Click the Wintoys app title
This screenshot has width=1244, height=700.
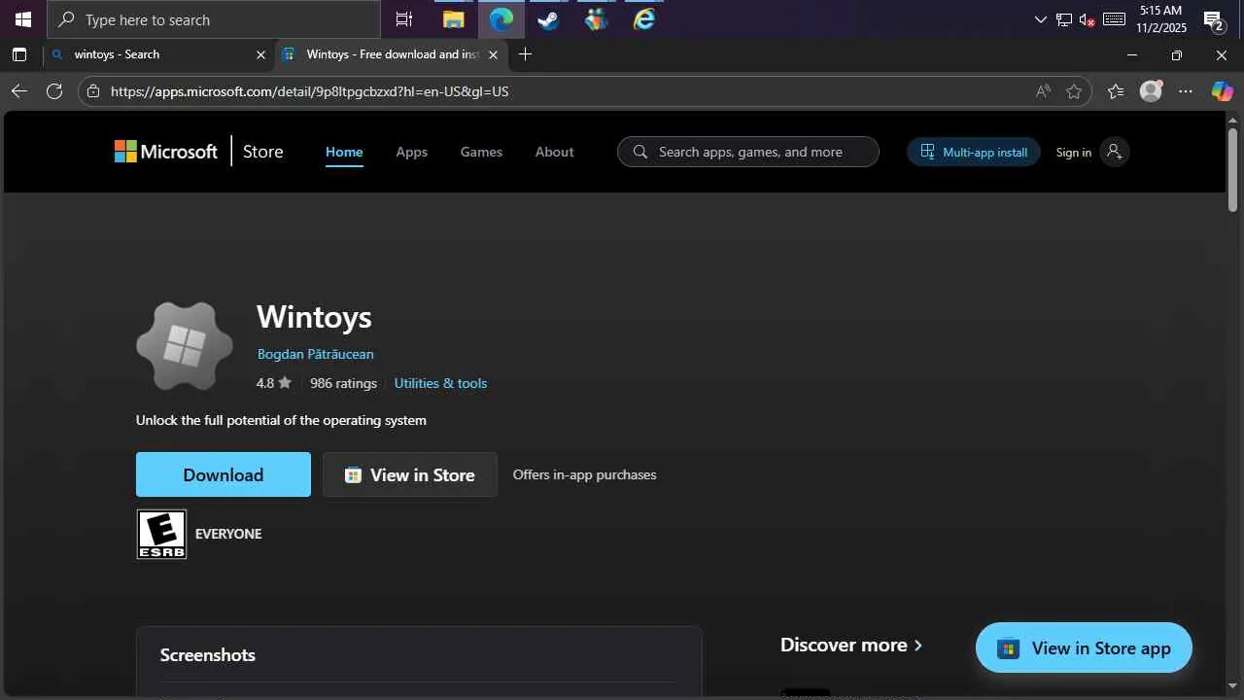pos(314,317)
